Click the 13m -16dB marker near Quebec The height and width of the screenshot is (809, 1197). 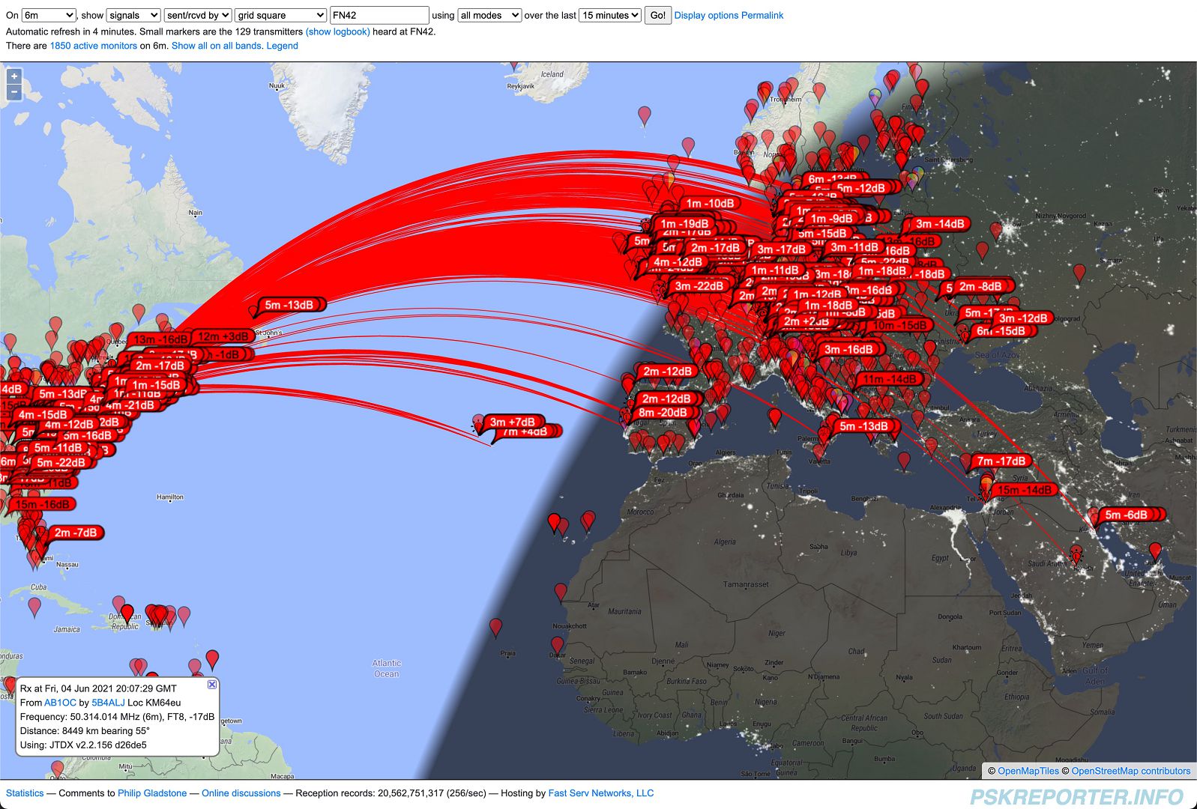[x=160, y=339]
